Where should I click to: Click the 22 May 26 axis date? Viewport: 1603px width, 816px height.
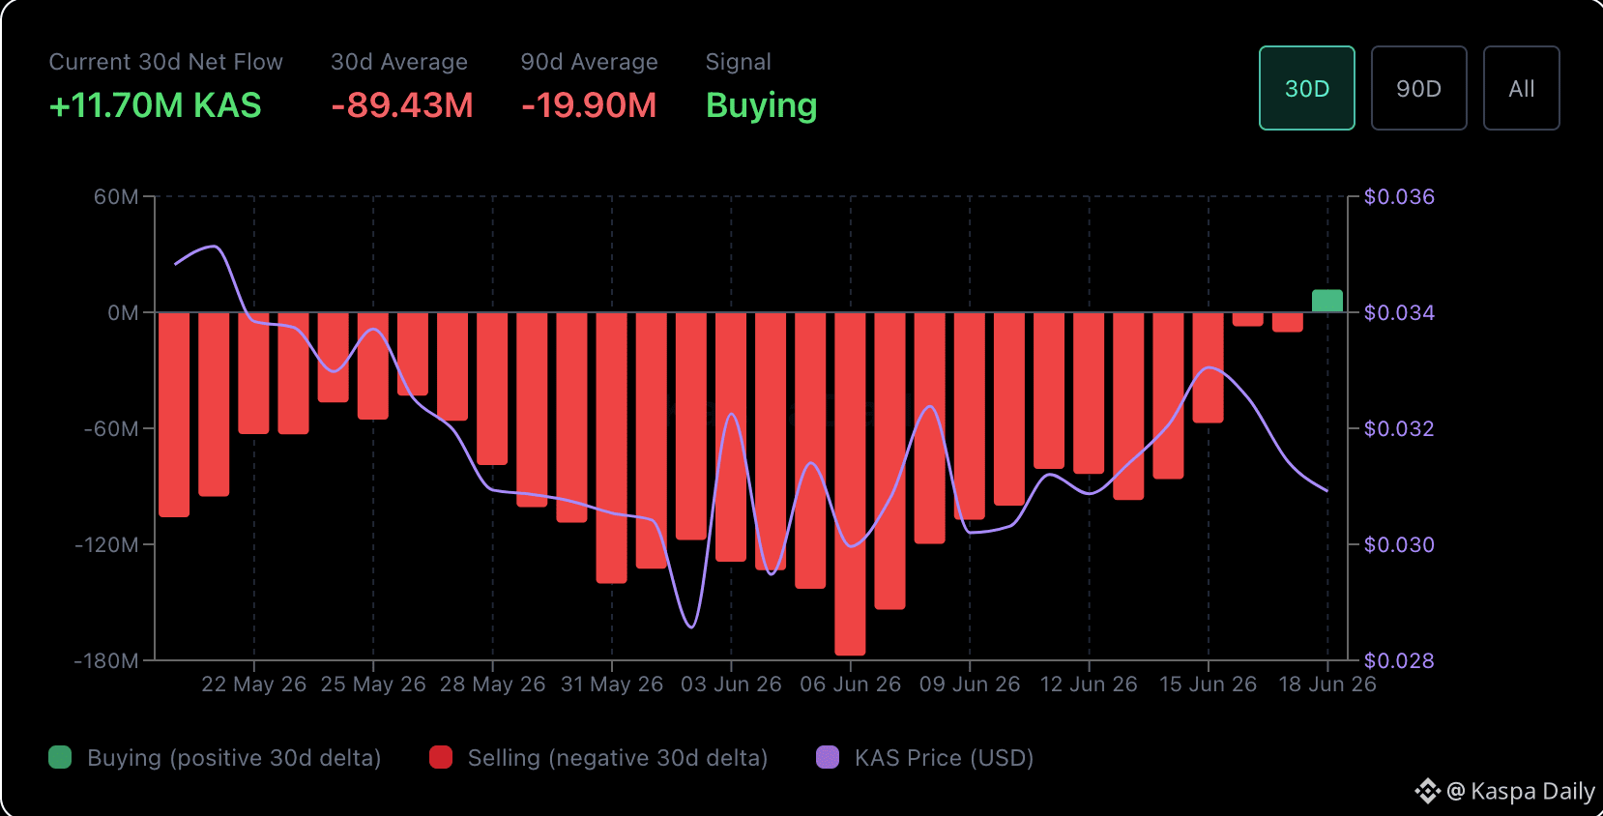(254, 685)
